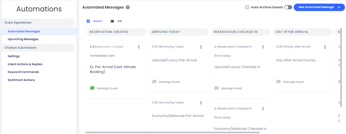Click gray message icon on Day After Arrival Survey
Image resolution: width=346 pixels, height=134 pixels.
tap(279, 82)
